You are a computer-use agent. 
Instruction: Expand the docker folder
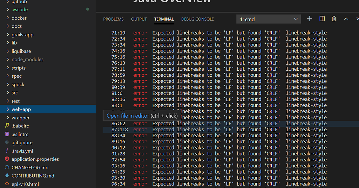pyautogui.click(x=19, y=18)
